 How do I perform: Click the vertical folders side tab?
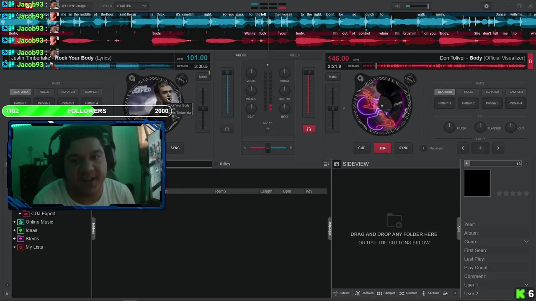click(93, 228)
